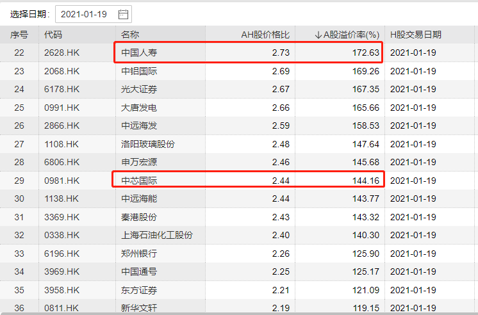Click the H股交易日期 column header
The width and height of the screenshot is (478, 315).
415,35
